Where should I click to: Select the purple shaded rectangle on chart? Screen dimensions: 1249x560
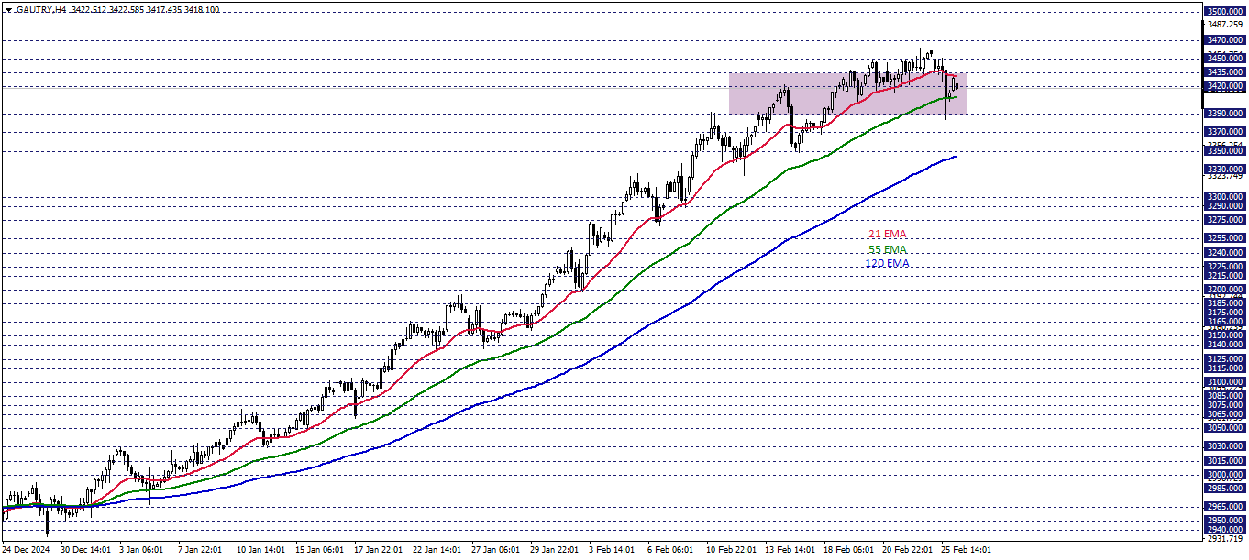(x=848, y=93)
